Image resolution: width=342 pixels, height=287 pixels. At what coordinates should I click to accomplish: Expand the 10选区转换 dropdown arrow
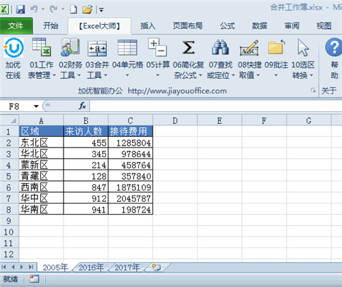coord(311,75)
